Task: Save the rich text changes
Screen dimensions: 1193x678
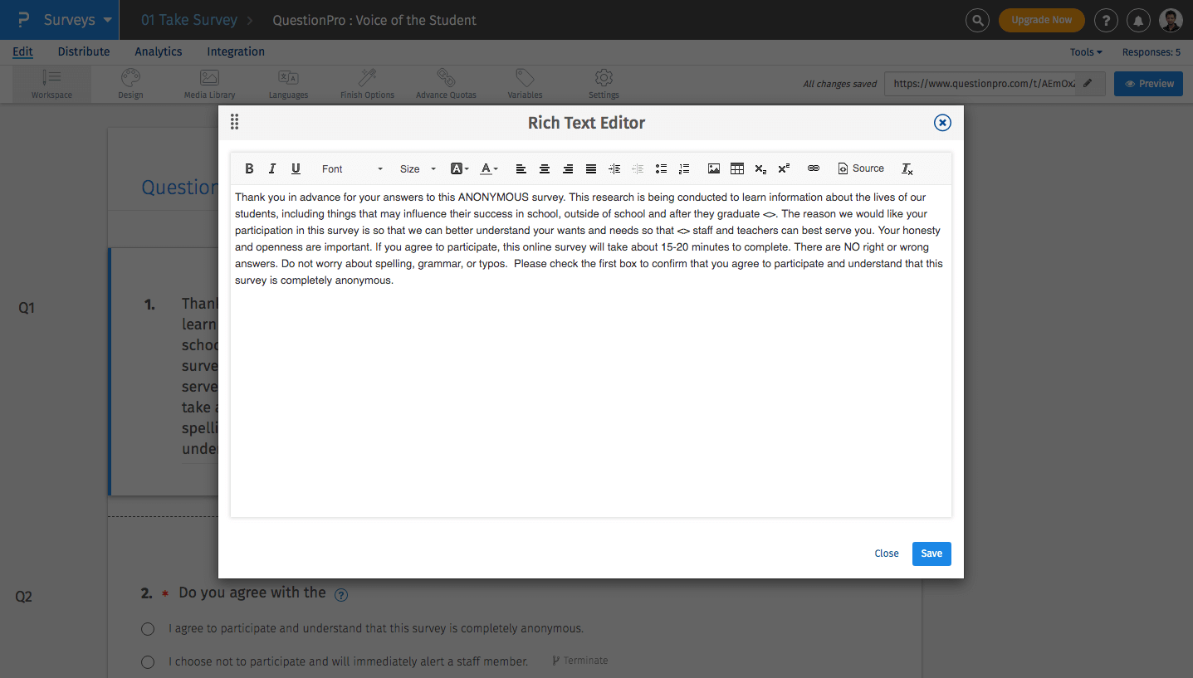Action: pyautogui.click(x=931, y=554)
